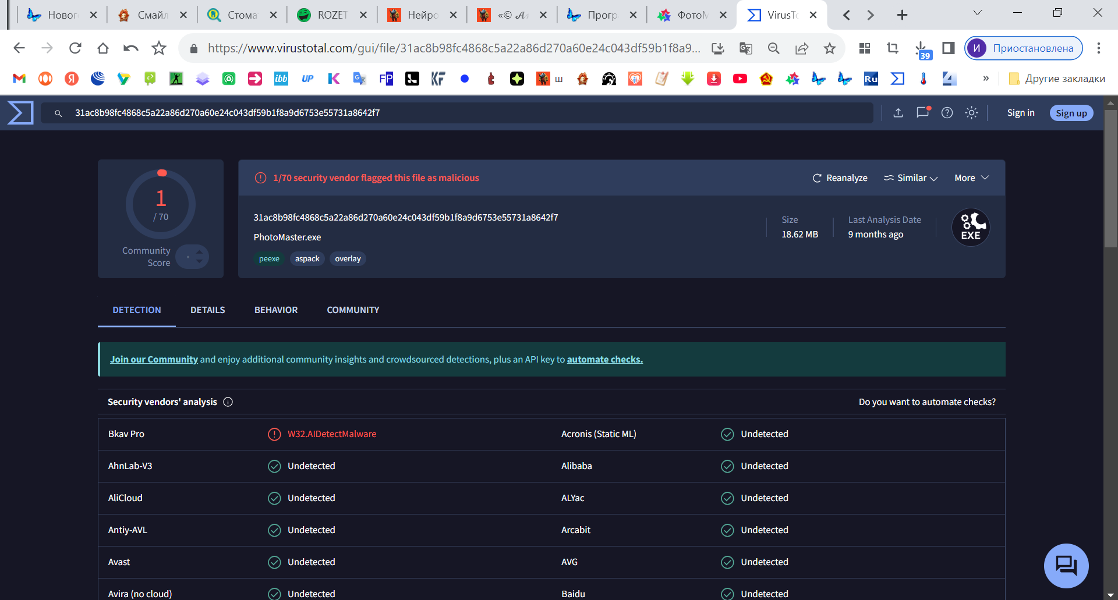The image size is (1118, 600).
Task: Expand the Similar dropdown
Action: (x=911, y=178)
